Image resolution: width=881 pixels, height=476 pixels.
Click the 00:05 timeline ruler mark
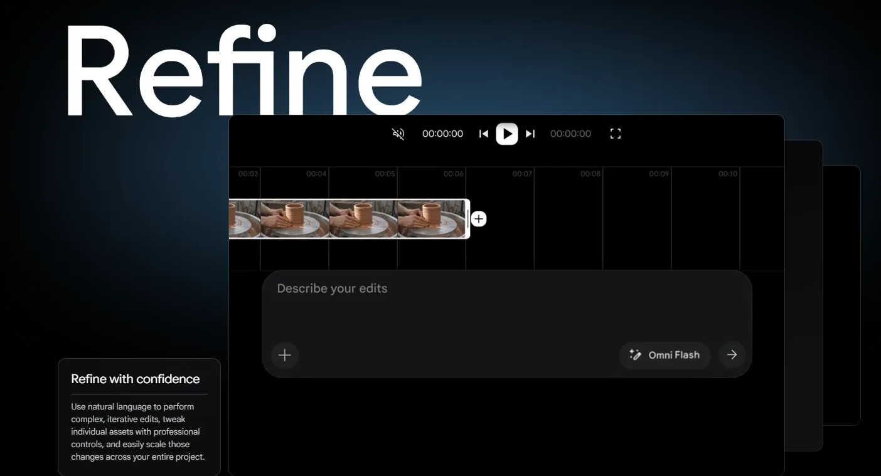click(385, 174)
